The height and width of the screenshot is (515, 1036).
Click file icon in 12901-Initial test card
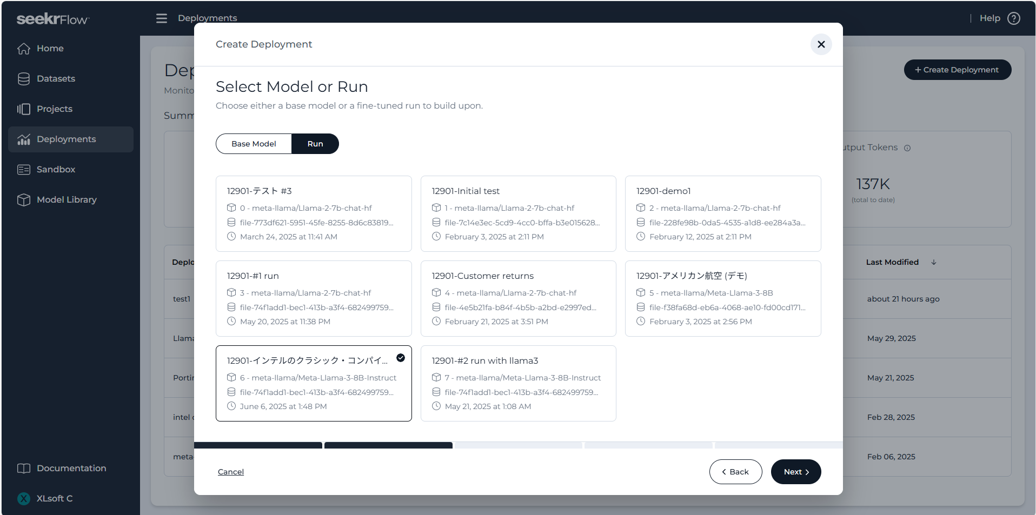pos(436,222)
